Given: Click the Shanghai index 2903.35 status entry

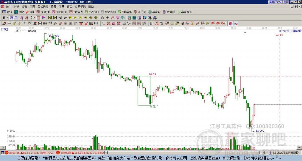Looking at the screenshot, I should (29, 153).
